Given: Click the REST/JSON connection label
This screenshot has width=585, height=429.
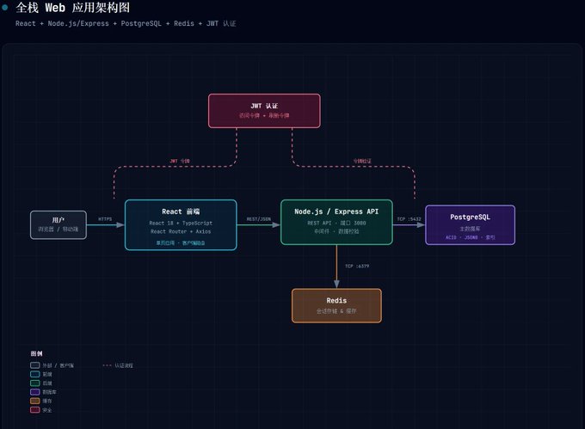Looking at the screenshot, I should click(x=259, y=218).
